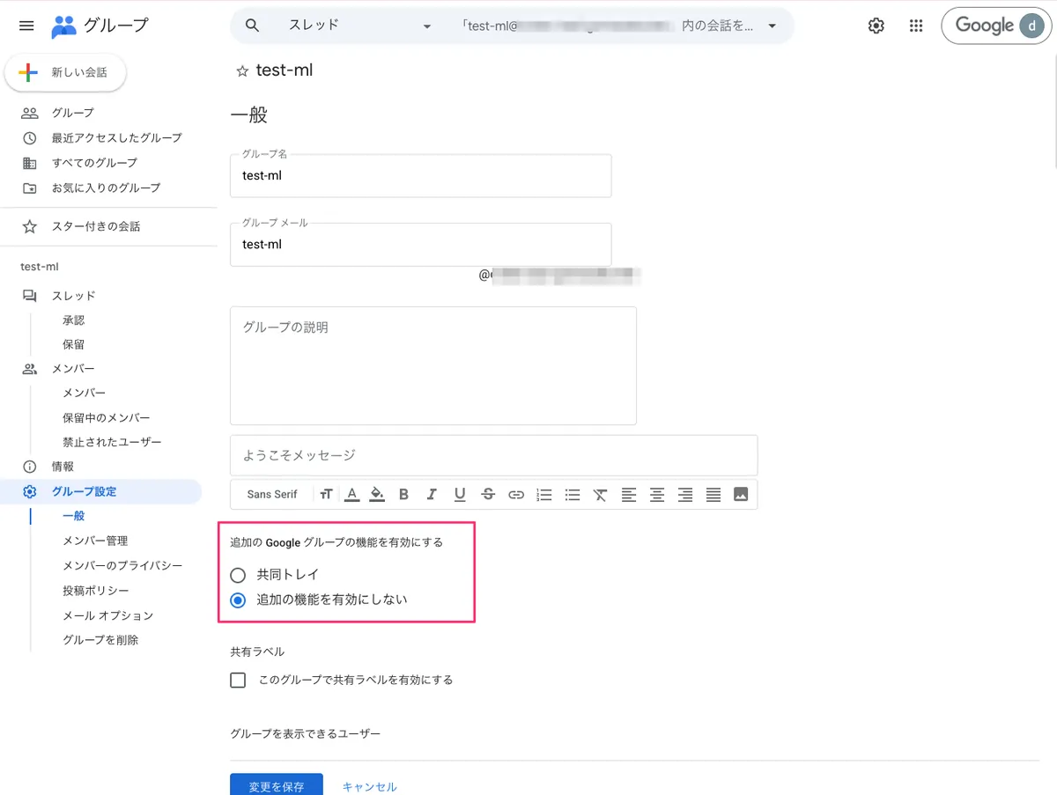Toggle strikethrough formatting

point(488,495)
